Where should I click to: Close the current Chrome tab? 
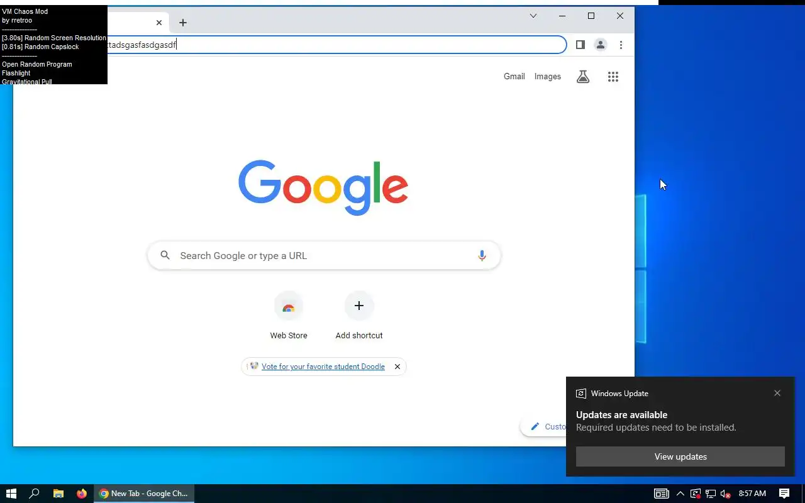[x=159, y=23]
